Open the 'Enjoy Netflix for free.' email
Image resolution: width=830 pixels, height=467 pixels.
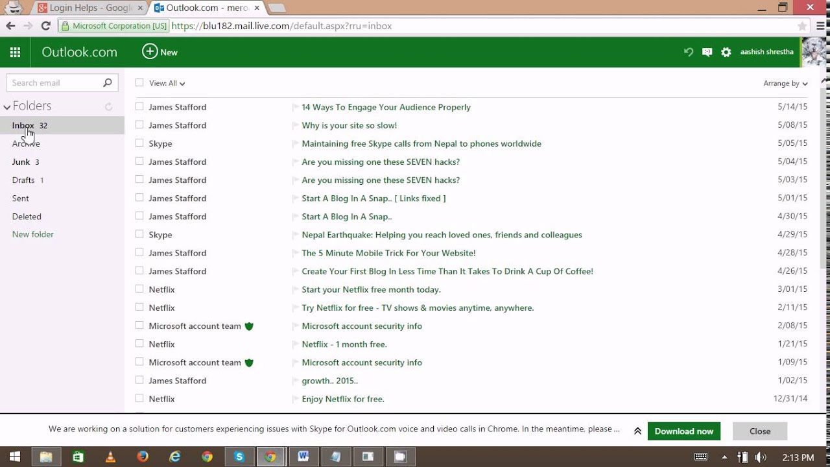click(343, 399)
